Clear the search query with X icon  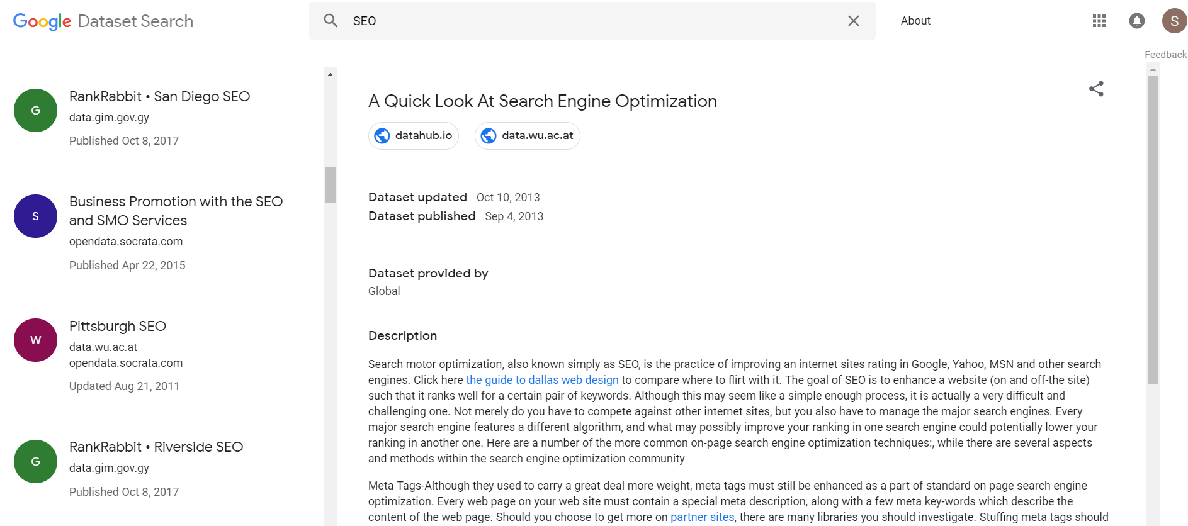(853, 21)
